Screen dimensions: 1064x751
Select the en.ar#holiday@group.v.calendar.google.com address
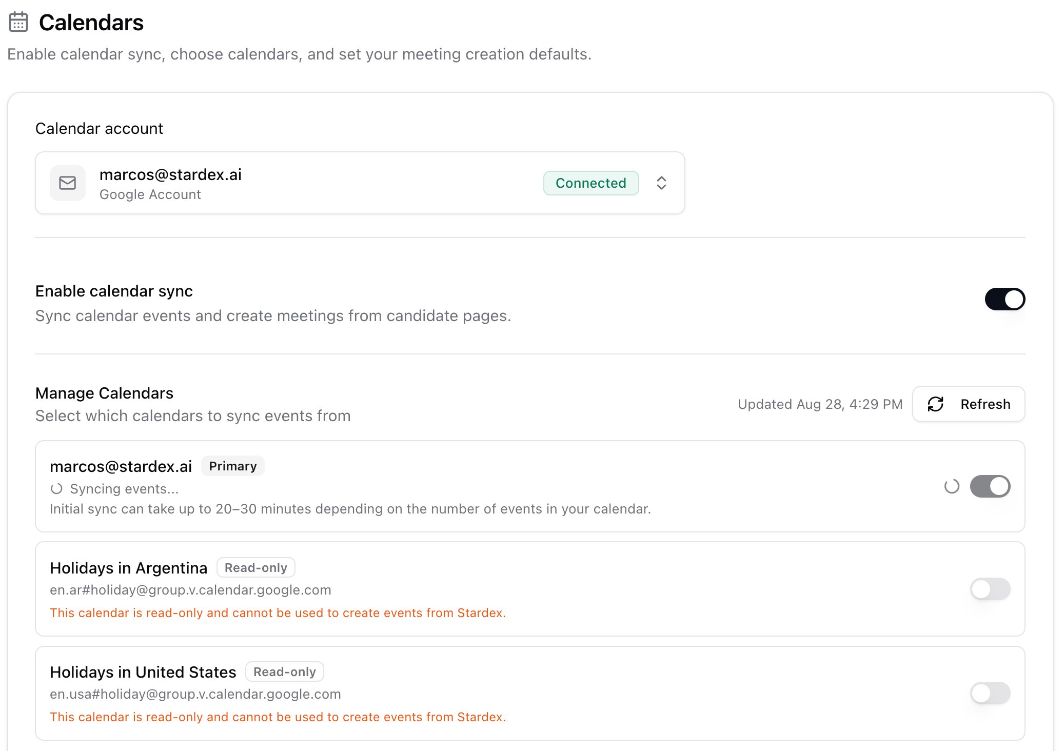(x=190, y=590)
